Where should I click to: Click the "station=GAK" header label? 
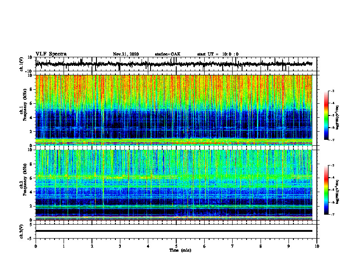pos(168,54)
